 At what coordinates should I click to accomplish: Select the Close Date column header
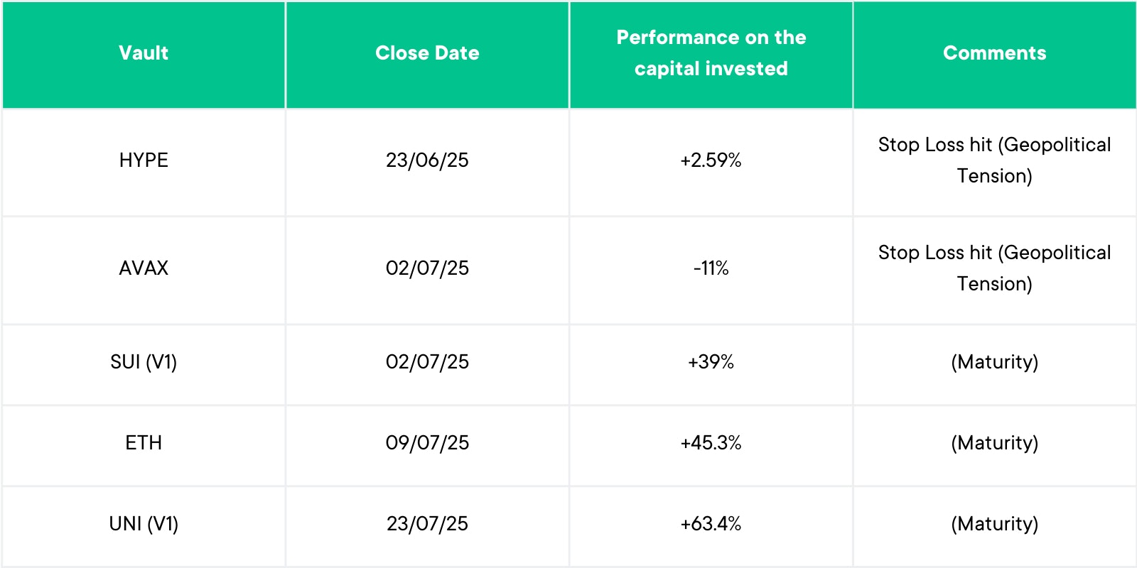pyautogui.click(x=427, y=53)
